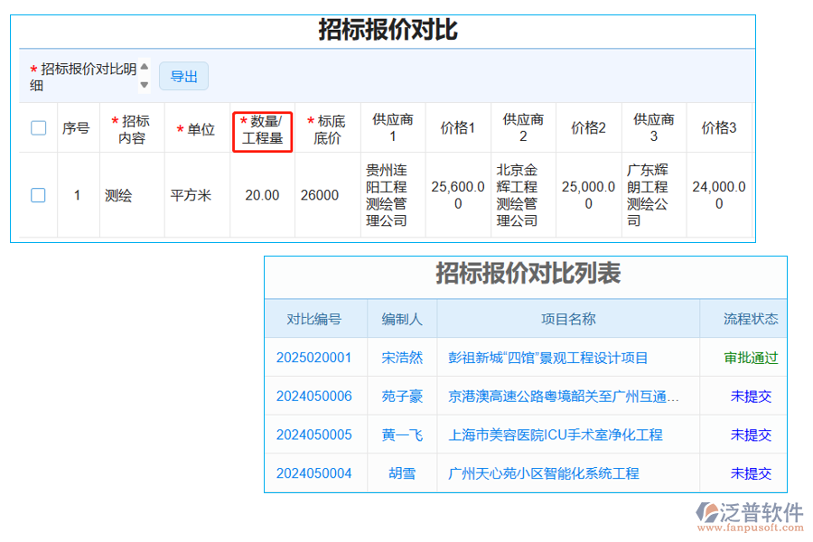Click the highlighted 数量/工程量 column header
Image resolution: width=813 pixels, height=542 pixels.
pos(262,127)
